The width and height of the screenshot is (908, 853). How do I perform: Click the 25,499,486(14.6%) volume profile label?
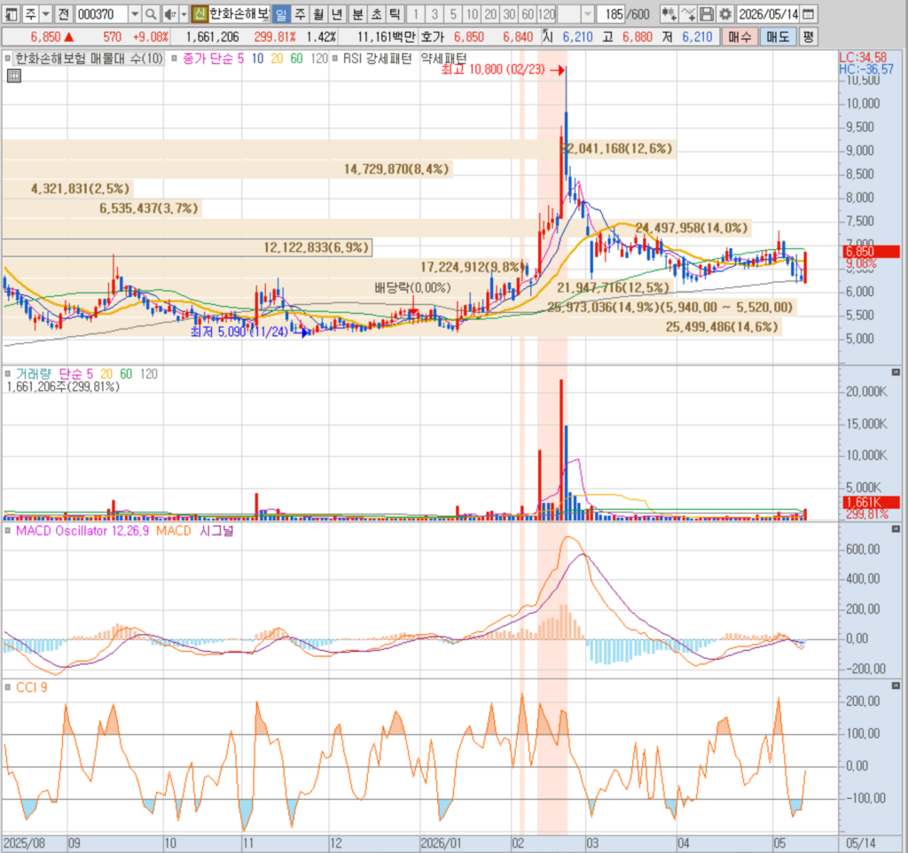pos(722,326)
